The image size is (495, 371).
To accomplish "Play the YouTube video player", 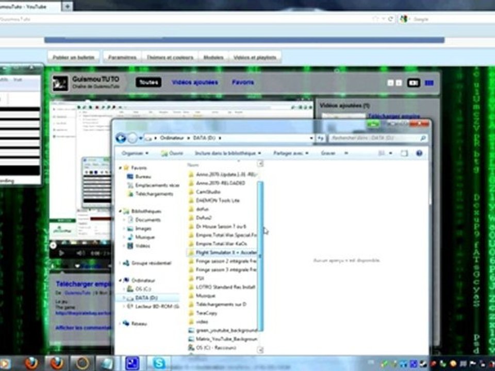I will click(x=61, y=253).
